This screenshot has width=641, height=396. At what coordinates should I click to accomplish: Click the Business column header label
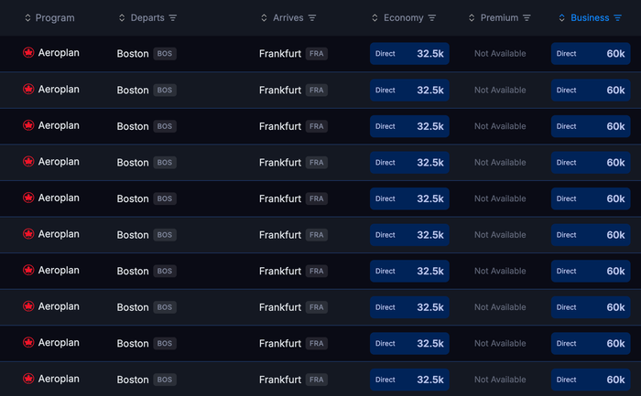click(x=590, y=18)
